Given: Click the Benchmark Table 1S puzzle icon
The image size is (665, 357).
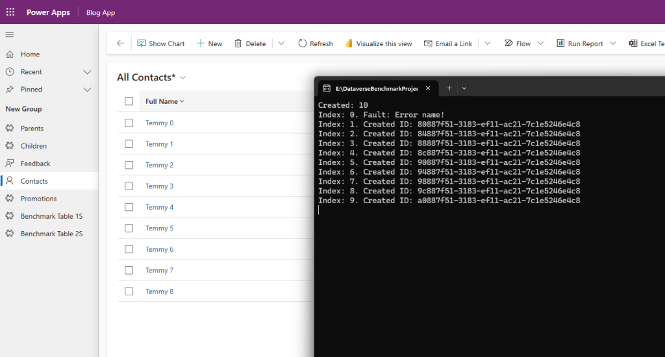Looking at the screenshot, I should pos(10,215).
